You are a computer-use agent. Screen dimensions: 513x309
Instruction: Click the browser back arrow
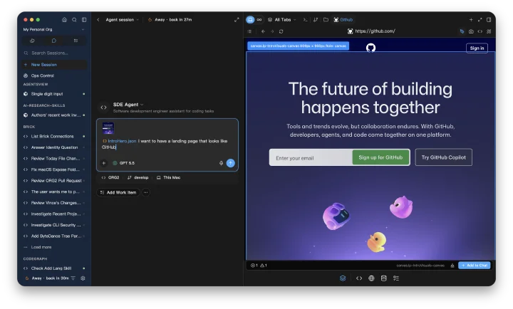click(x=263, y=31)
